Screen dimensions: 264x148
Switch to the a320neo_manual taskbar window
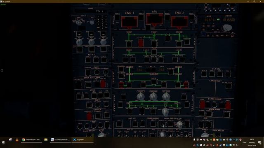coord(60,140)
